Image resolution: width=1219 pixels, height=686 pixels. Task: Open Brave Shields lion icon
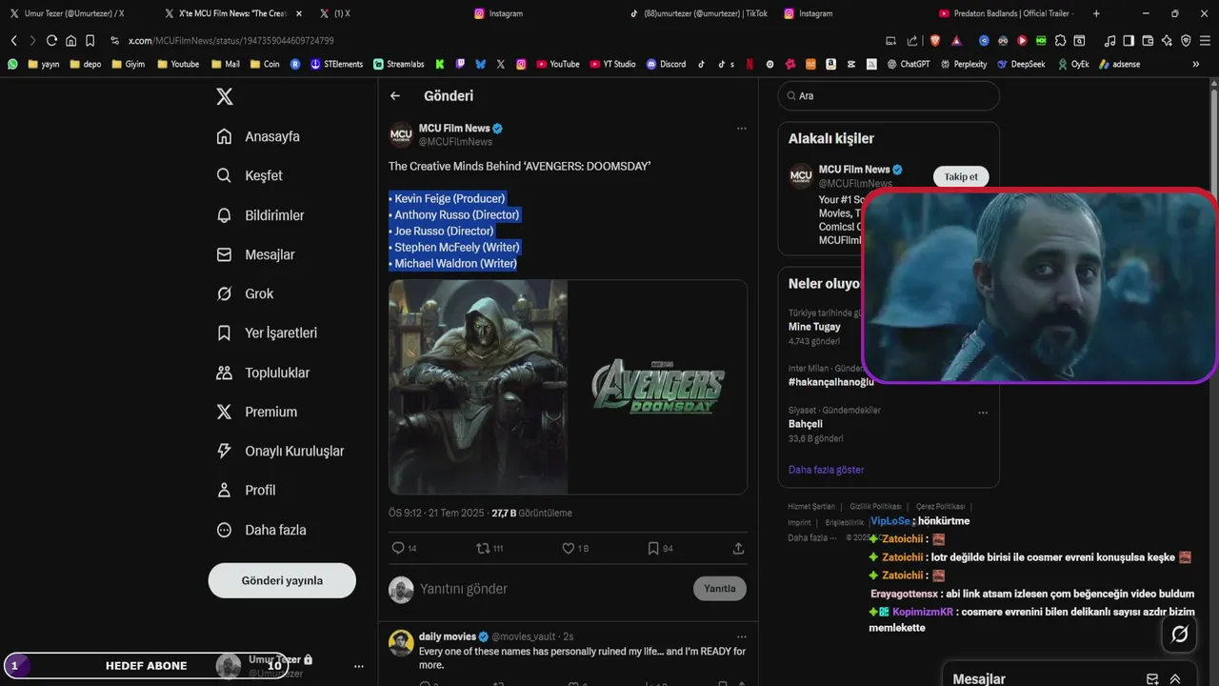coord(935,41)
